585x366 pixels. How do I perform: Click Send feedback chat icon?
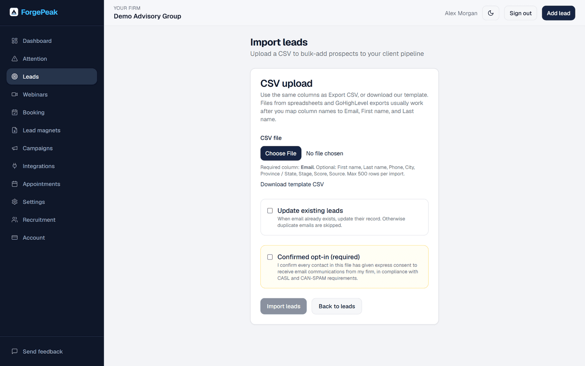tap(15, 351)
